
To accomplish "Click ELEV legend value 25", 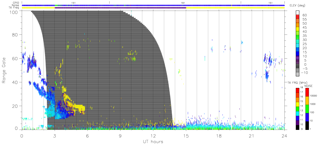I will click(x=304, y=44).
